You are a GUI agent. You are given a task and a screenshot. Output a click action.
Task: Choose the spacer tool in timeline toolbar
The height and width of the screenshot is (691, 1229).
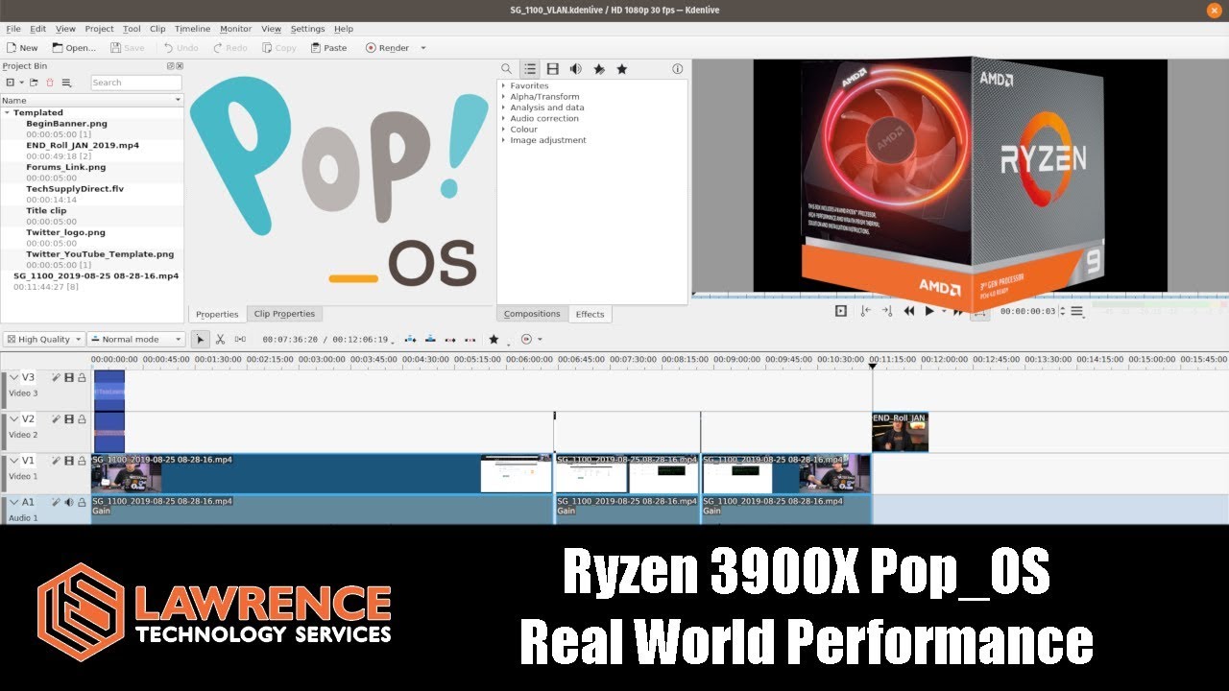point(240,339)
